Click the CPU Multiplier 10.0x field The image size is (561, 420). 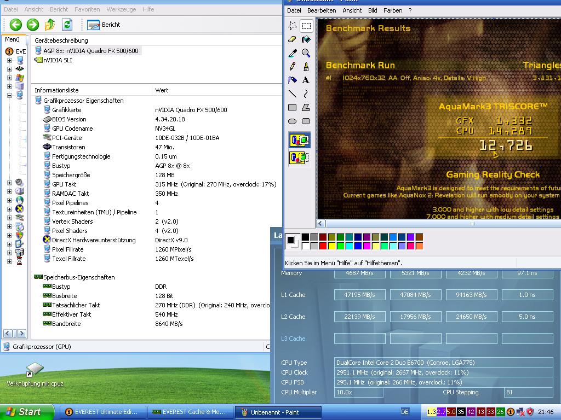(x=358, y=392)
